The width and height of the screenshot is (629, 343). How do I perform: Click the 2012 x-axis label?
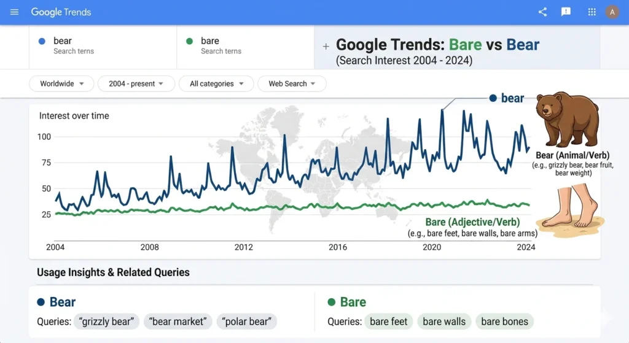pos(243,247)
